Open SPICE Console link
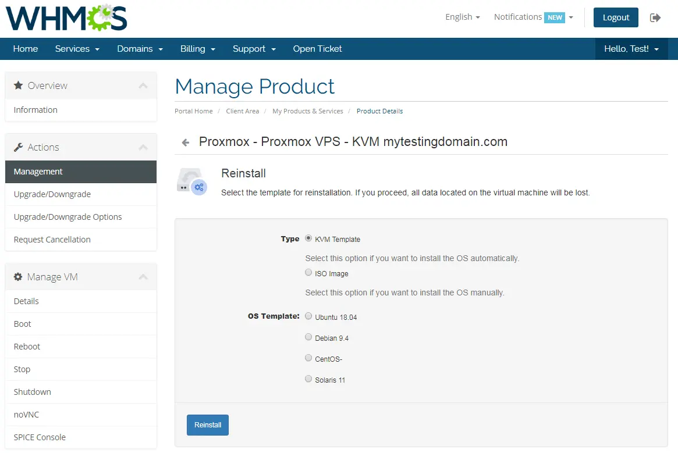678x453 pixels. click(x=81, y=437)
